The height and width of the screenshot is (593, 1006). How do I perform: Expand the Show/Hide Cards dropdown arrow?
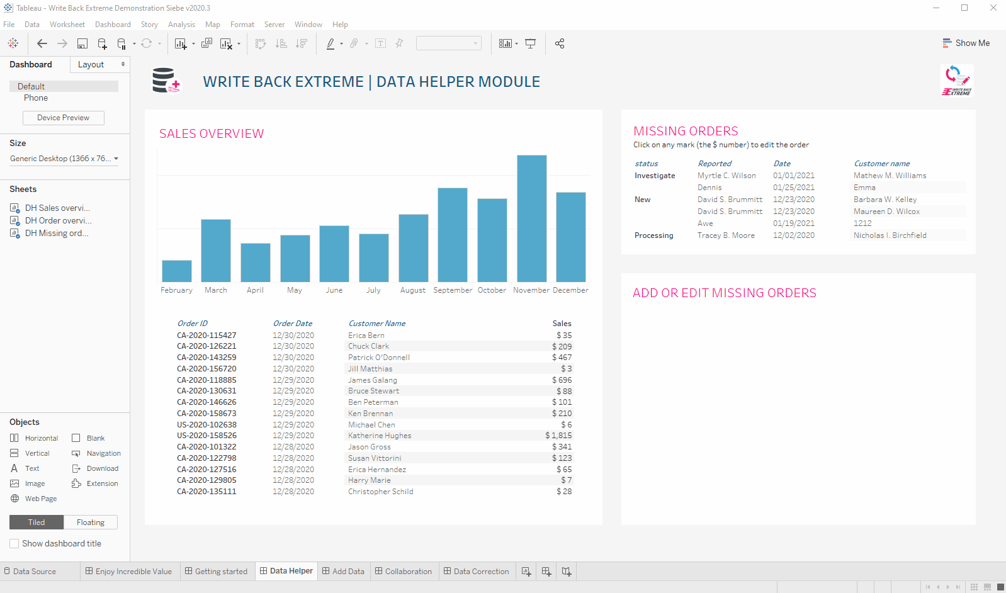pyautogui.click(x=516, y=43)
